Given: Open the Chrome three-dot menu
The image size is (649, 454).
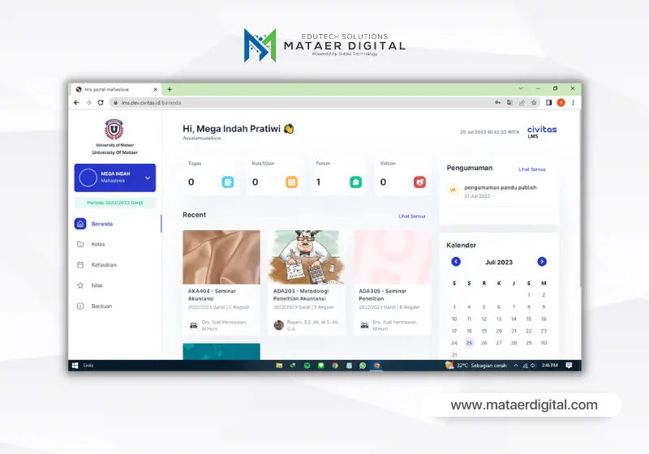Looking at the screenshot, I should tap(574, 102).
